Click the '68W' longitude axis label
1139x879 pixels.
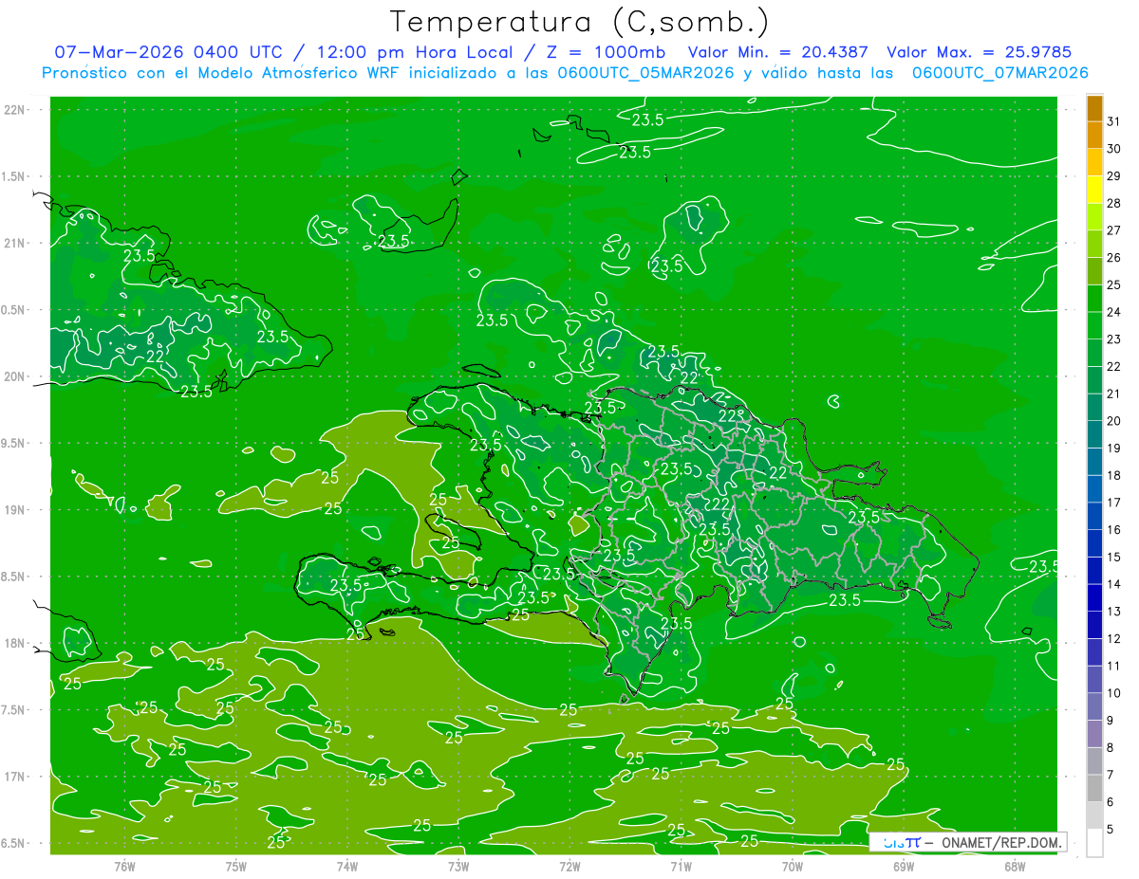[x=1015, y=866]
